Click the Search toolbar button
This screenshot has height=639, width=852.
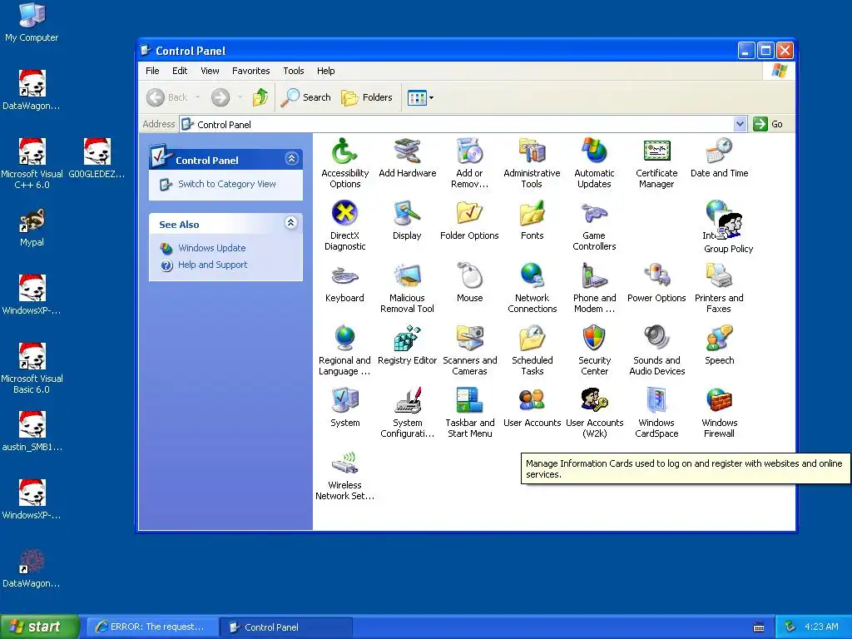click(x=306, y=98)
